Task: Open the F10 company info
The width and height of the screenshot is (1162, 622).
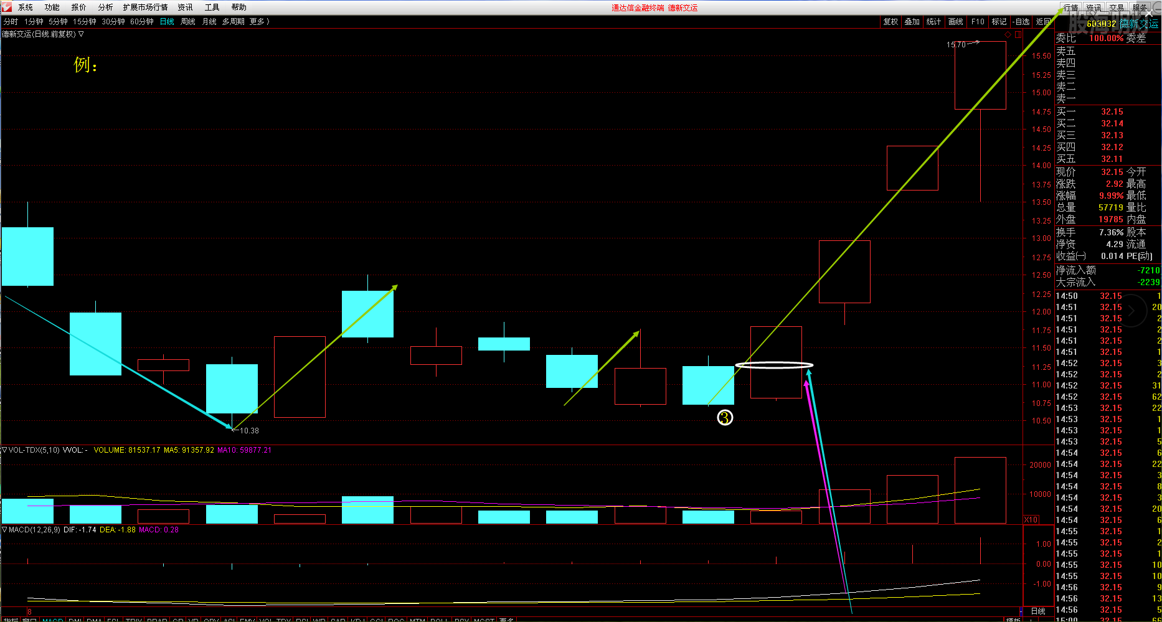Action: click(x=978, y=22)
